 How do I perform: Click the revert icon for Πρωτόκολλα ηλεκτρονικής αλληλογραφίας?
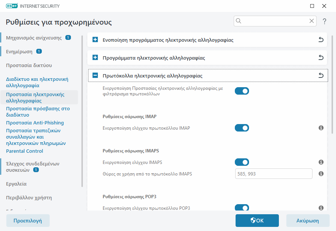tap(321, 75)
